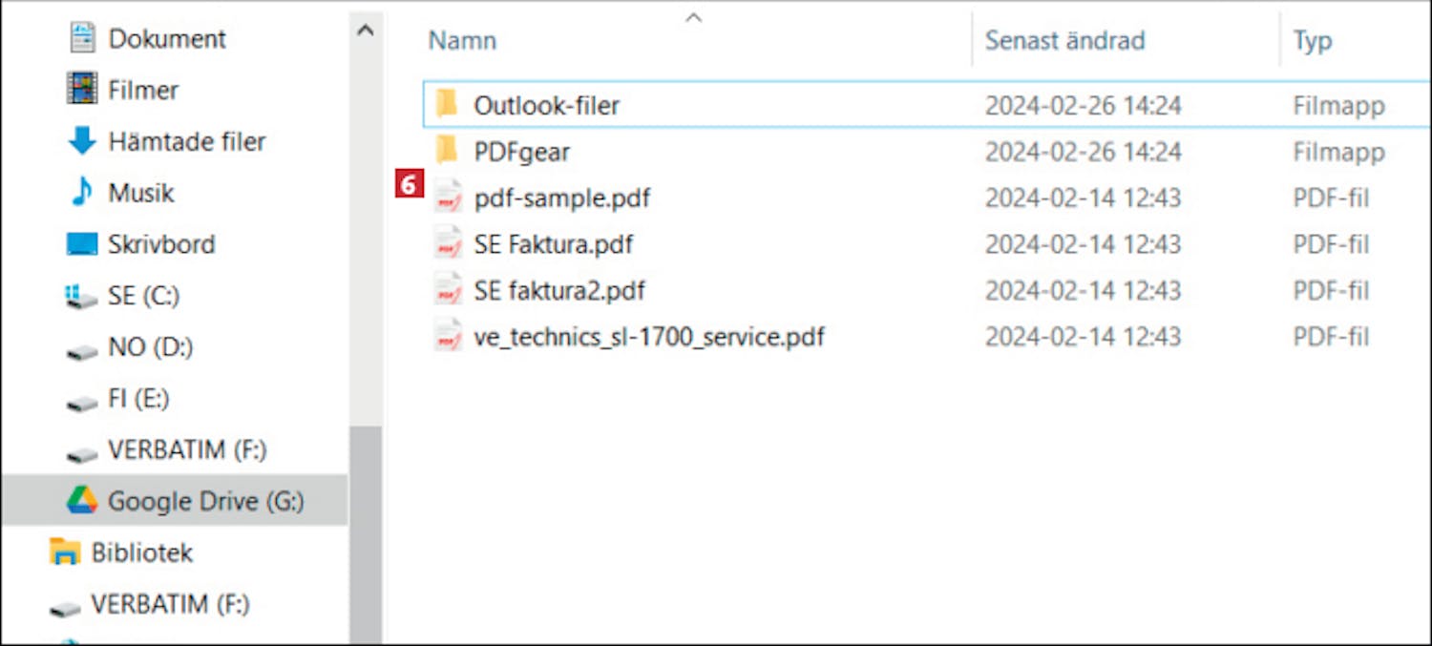Open Musik via its note icon
Screen dimensions: 1432x646
pos(82,193)
